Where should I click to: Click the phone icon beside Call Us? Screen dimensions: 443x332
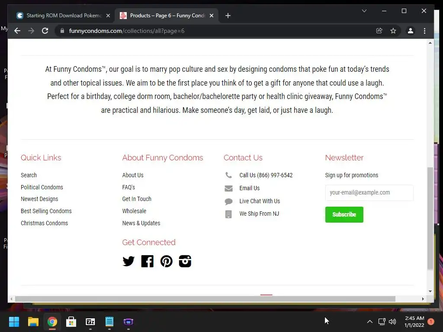point(228,175)
